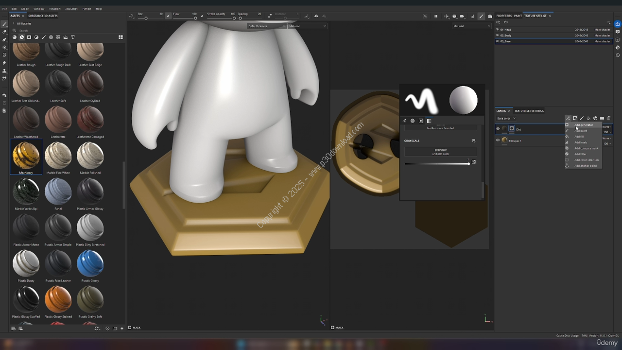Open the add effect wand menu in Layers

tap(568, 118)
